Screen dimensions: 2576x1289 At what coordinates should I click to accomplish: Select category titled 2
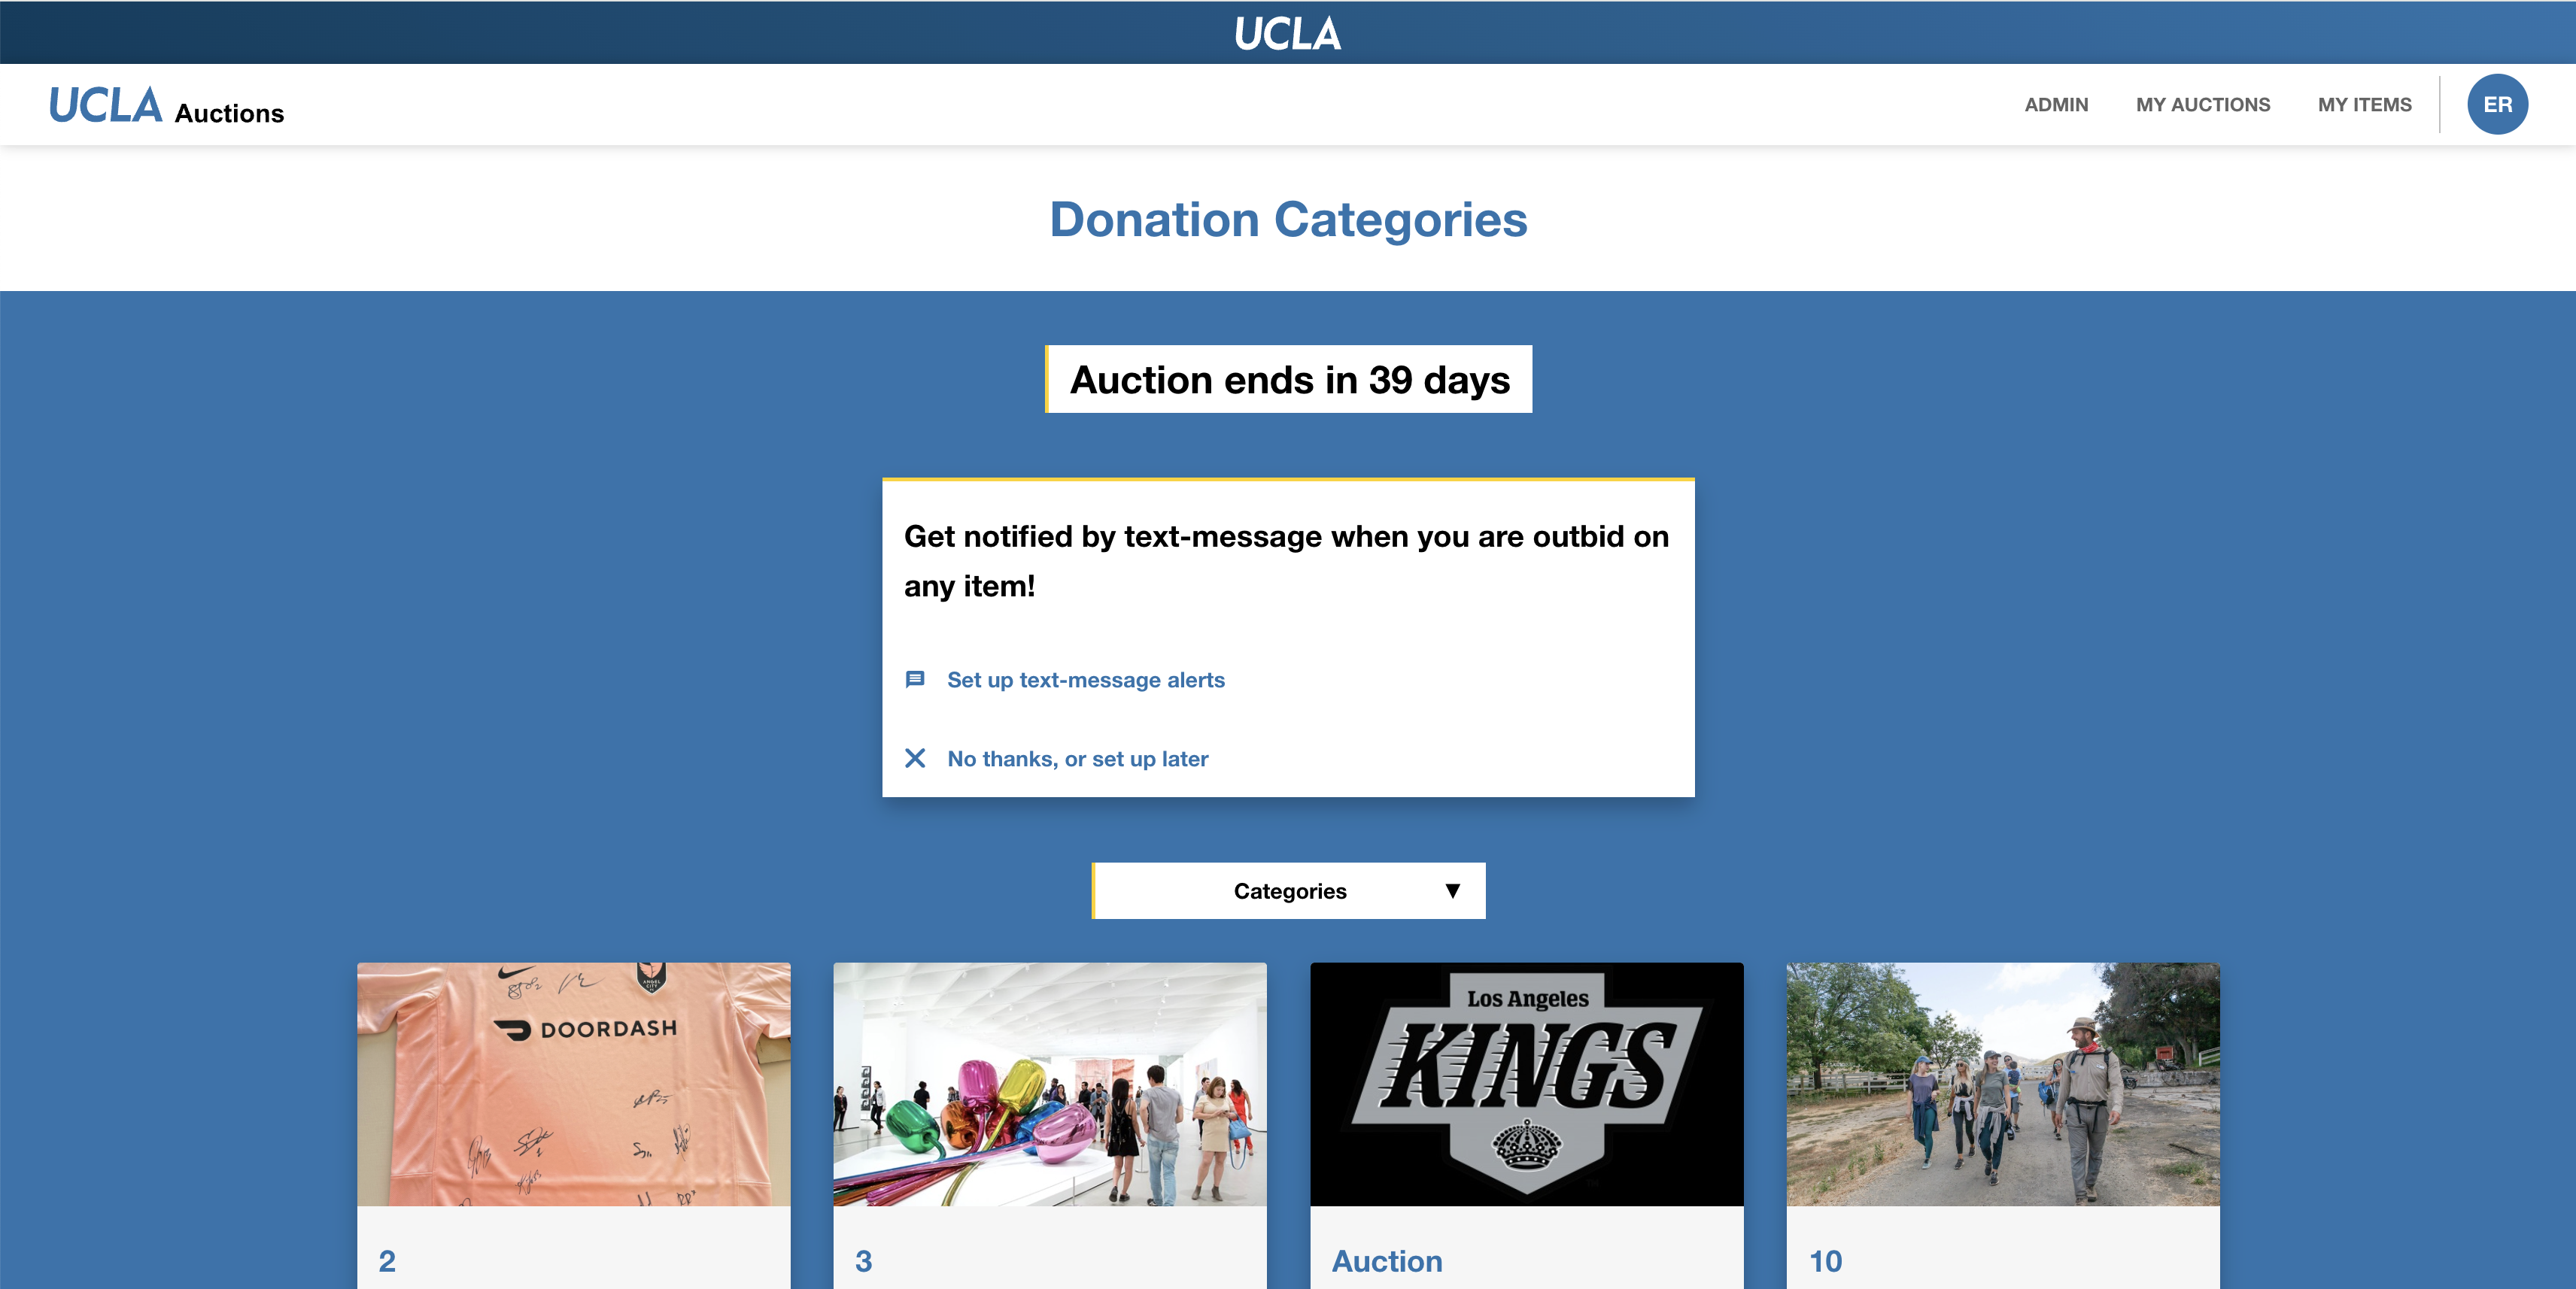[x=387, y=1261]
